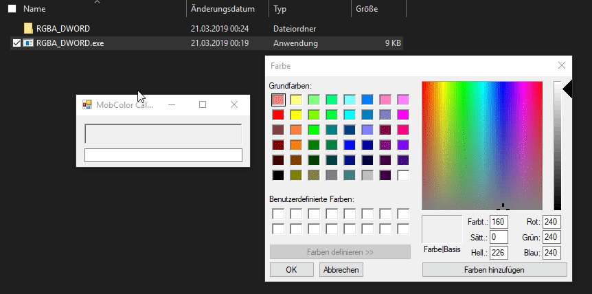
Task: Click the date 21.03.2019 00:19
Action: coord(220,43)
